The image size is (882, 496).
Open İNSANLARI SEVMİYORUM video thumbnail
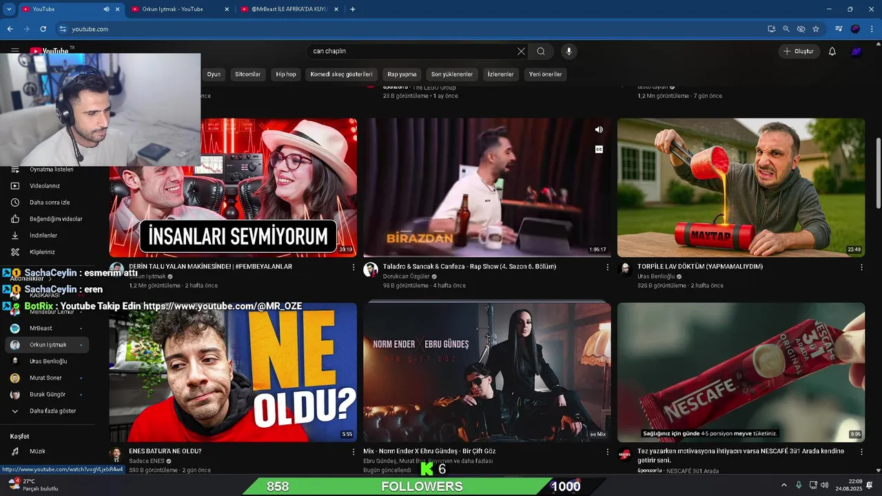point(233,187)
